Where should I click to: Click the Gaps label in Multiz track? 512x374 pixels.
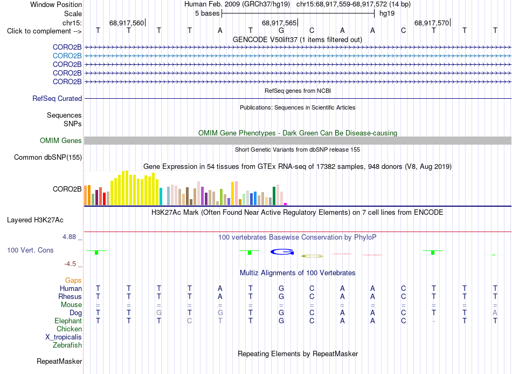(73, 280)
